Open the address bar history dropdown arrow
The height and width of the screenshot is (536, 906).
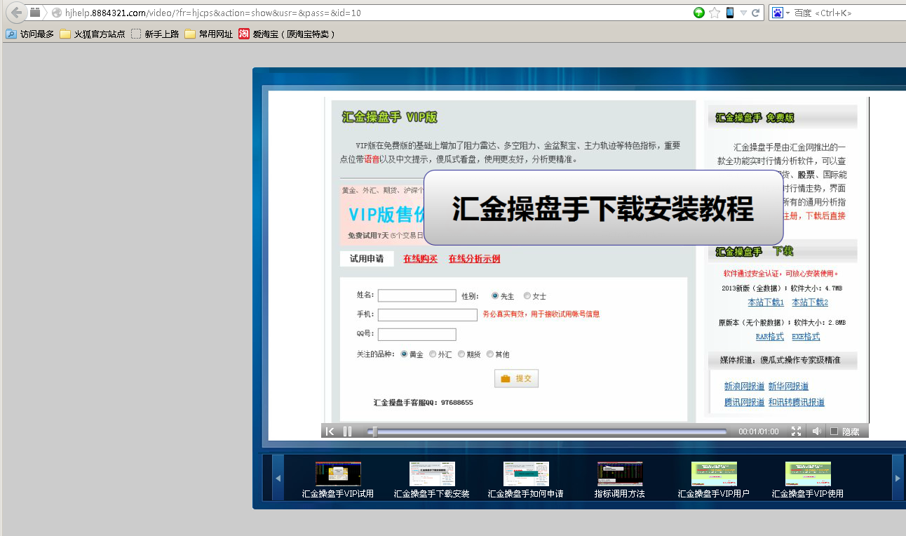pos(743,13)
